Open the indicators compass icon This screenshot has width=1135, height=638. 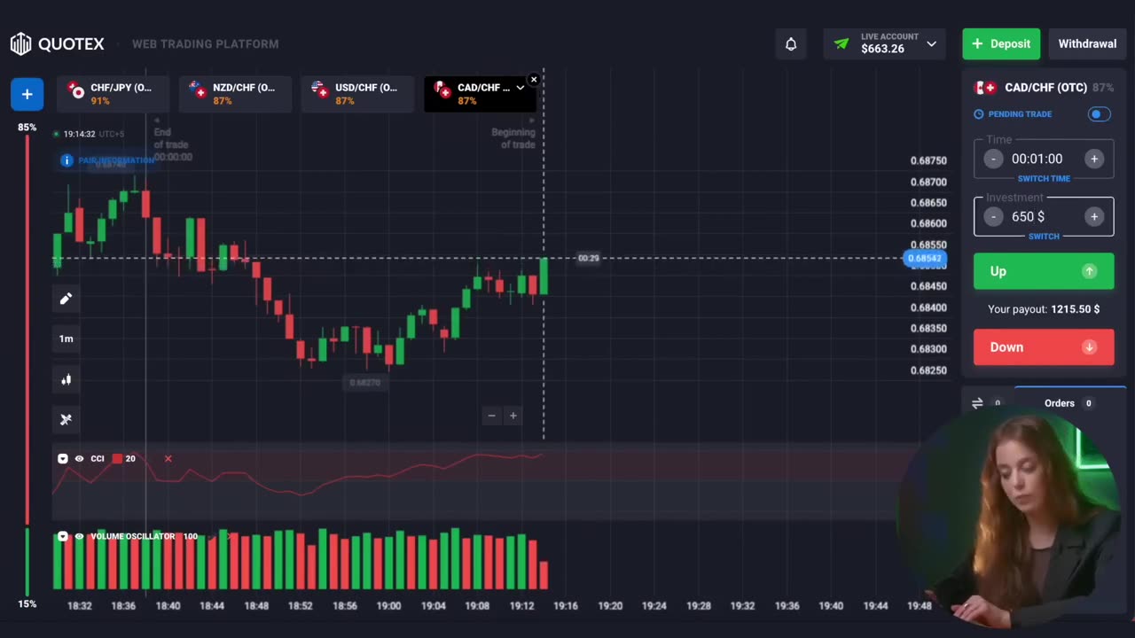pos(66,419)
